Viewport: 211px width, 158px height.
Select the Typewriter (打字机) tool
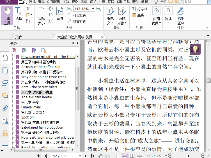pos(140,9)
